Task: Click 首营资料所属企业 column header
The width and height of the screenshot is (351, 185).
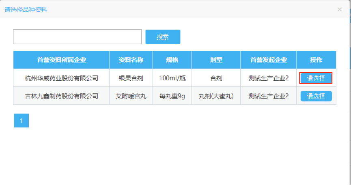Action: (x=61, y=60)
